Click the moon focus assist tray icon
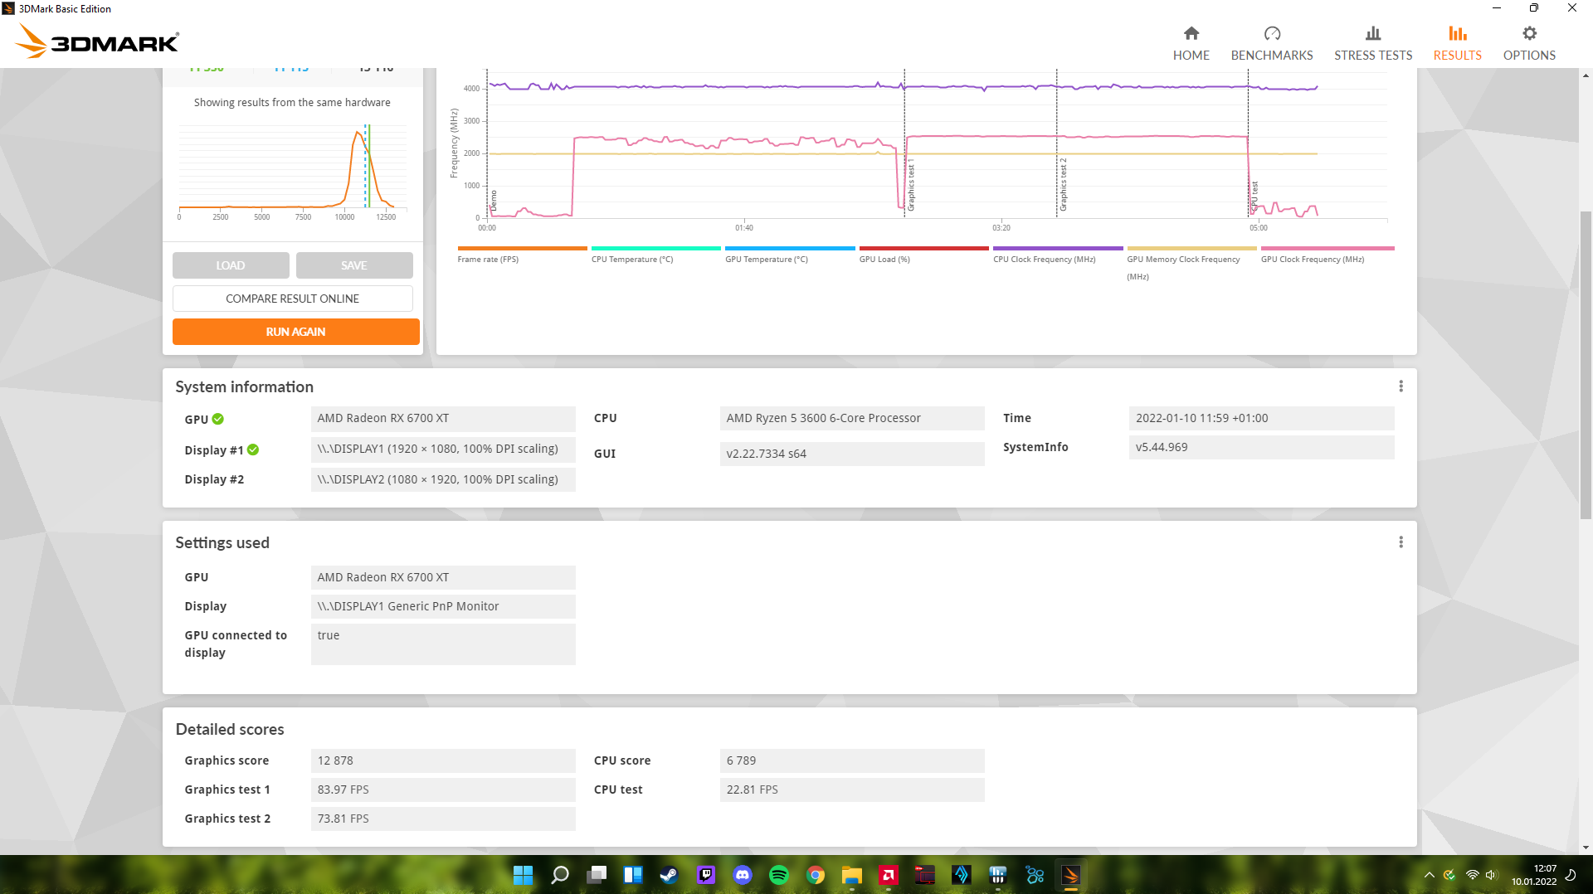This screenshot has height=894, width=1593. point(1570,875)
